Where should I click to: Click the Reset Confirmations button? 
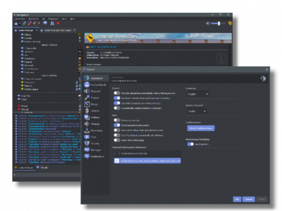coord(201,128)
